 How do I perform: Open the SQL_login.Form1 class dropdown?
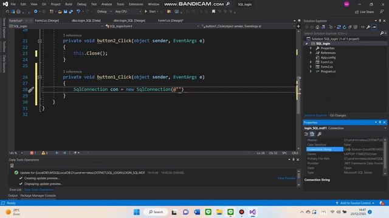click(x=152, y=26)
